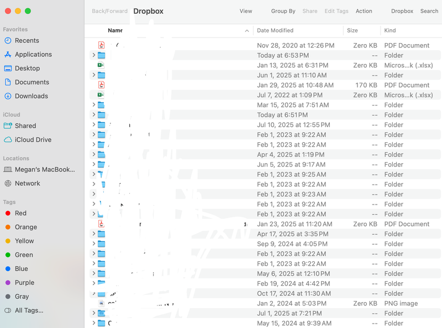Open the Dropbox toolbar menu
Screen dimensions: 442x328
tap(402, 11)
